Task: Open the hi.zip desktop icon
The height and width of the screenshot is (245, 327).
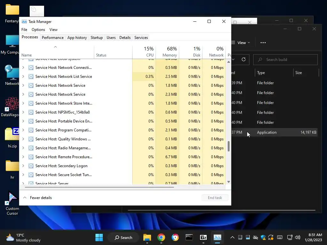Action: pyautogui.click(x=12, y=137)
